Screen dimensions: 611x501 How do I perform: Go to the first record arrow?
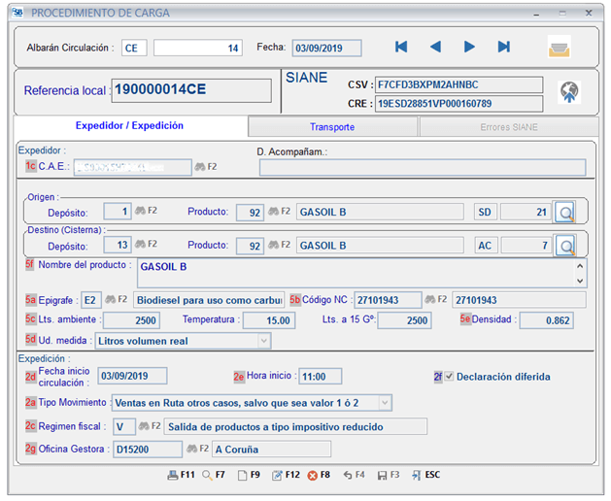click(401, 47)
